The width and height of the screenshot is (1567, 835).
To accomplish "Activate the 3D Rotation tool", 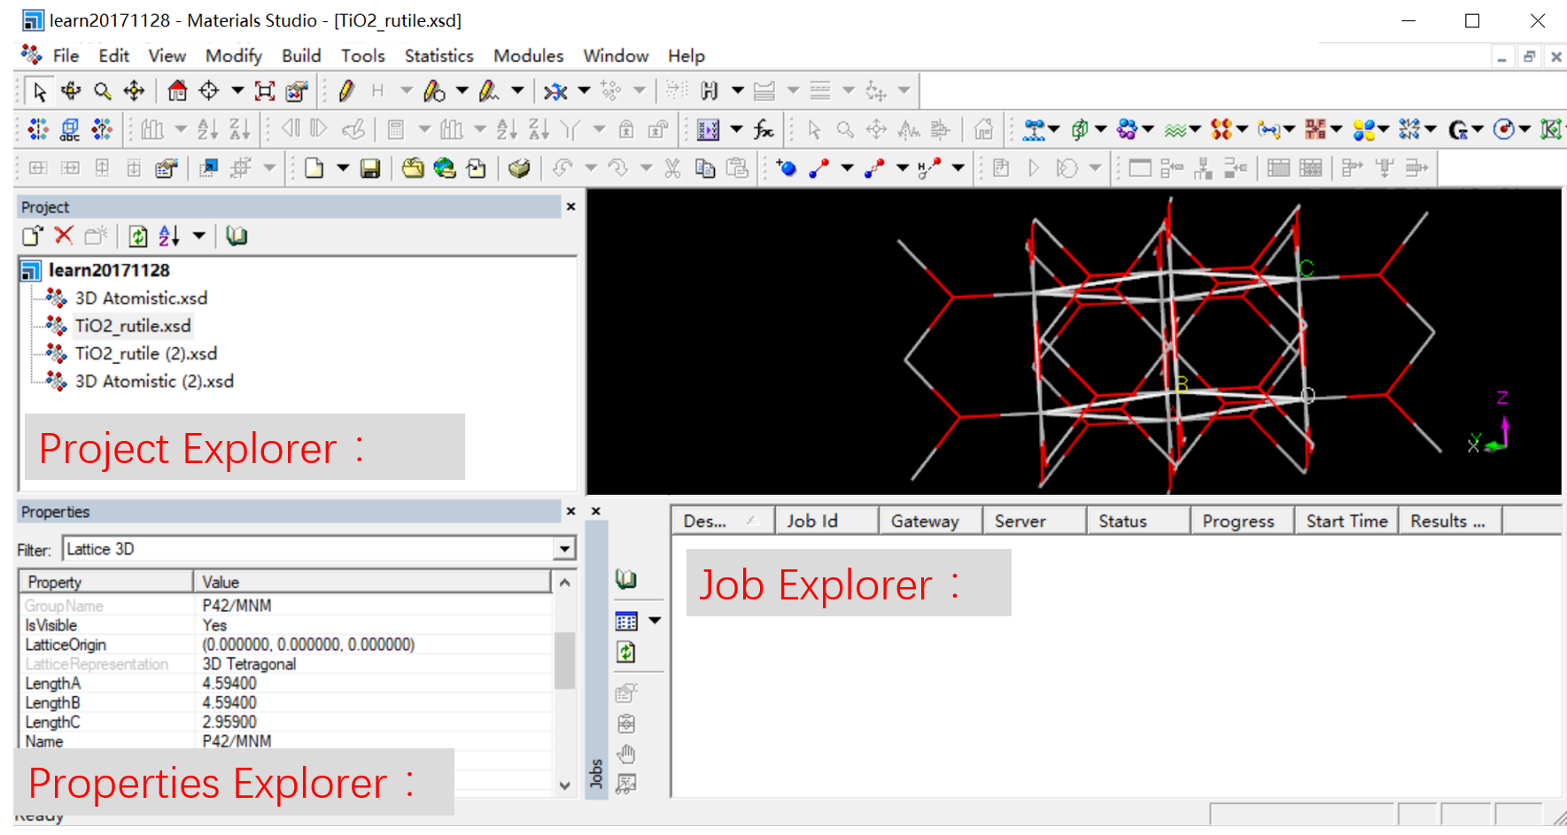I will [x=71, y=91].
